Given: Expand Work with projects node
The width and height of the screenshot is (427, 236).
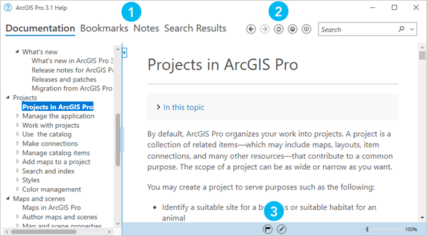Looking at the screenshot, I should point(18,125).
